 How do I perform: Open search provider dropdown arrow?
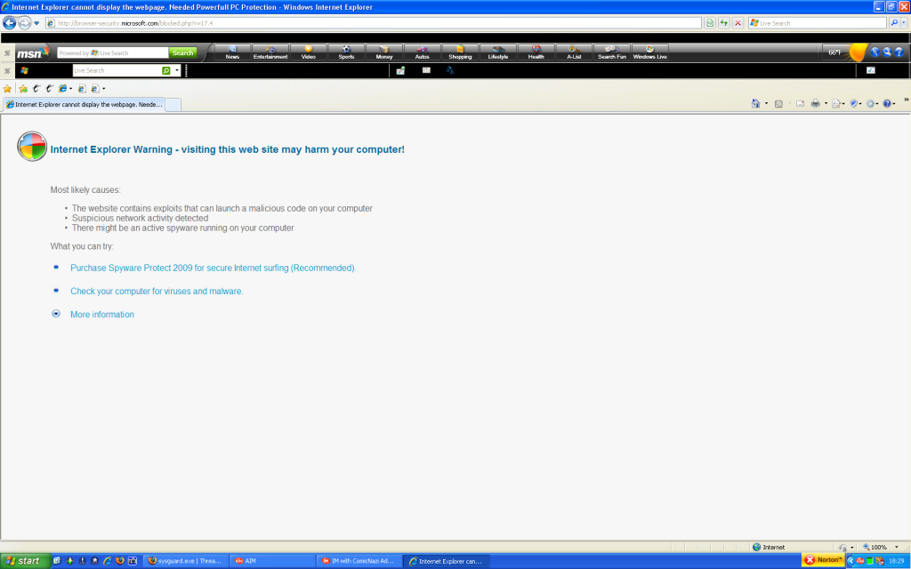904,23
